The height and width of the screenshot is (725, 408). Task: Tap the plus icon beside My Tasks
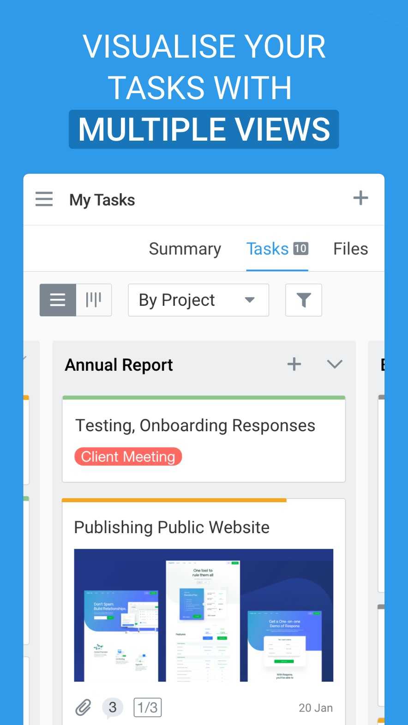click(x=360, y=198)
